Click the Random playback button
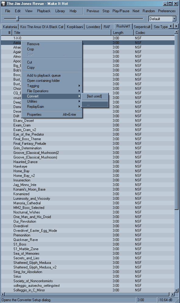 (149, 11)
